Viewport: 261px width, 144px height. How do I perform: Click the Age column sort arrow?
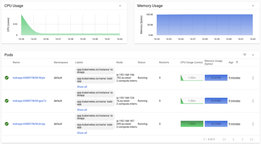(237, 62)
